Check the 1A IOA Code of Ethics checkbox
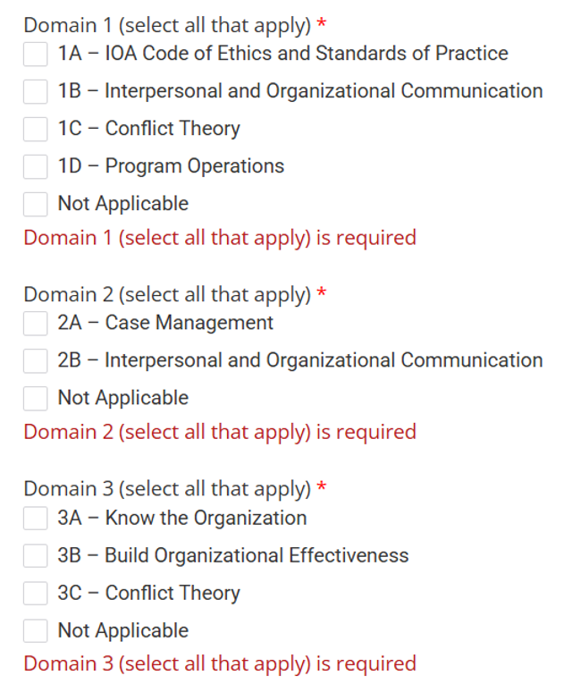572x684 pixels. point(35,54)
